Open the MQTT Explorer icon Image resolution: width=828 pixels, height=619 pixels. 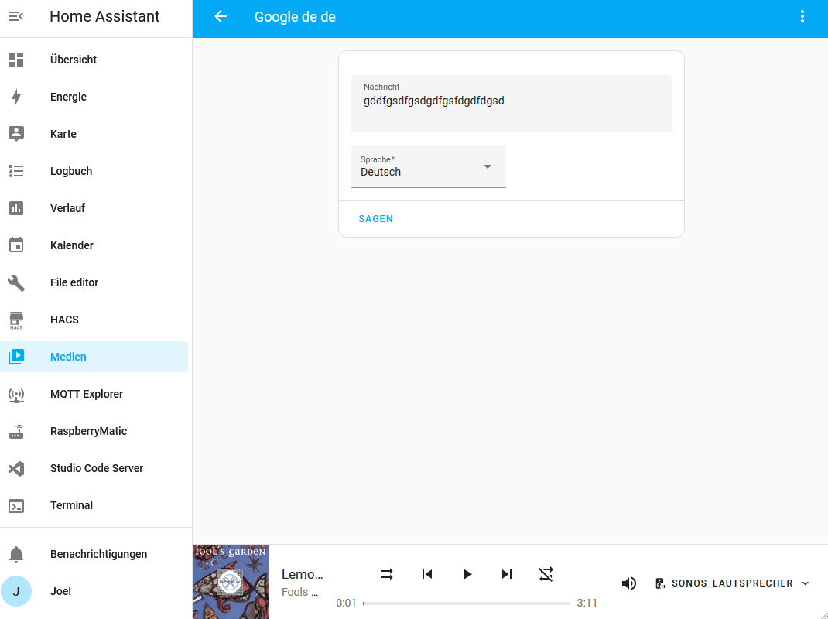pos(16,395)
